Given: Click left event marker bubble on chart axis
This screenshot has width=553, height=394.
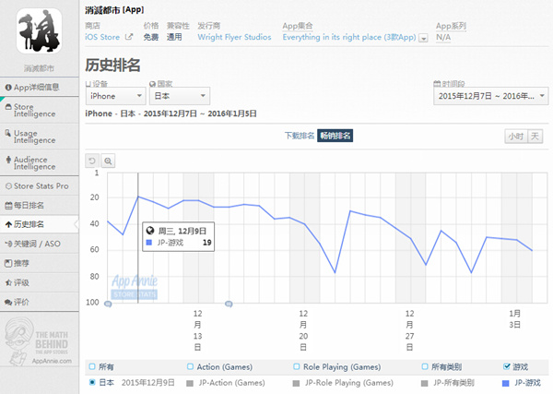Looking at the screenshot, I should tap(108, 304).
